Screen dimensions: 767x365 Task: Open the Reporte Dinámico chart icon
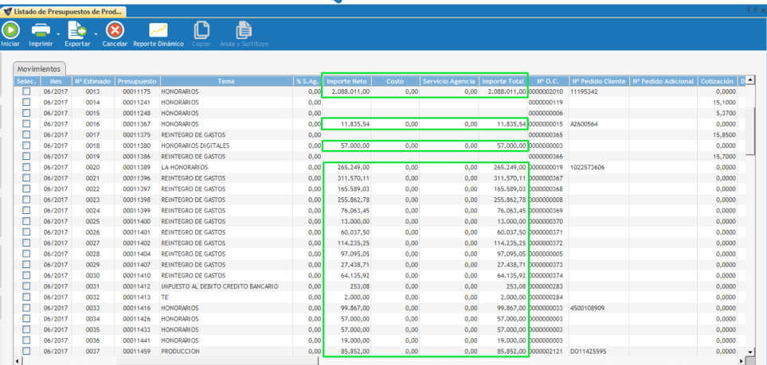158,30
